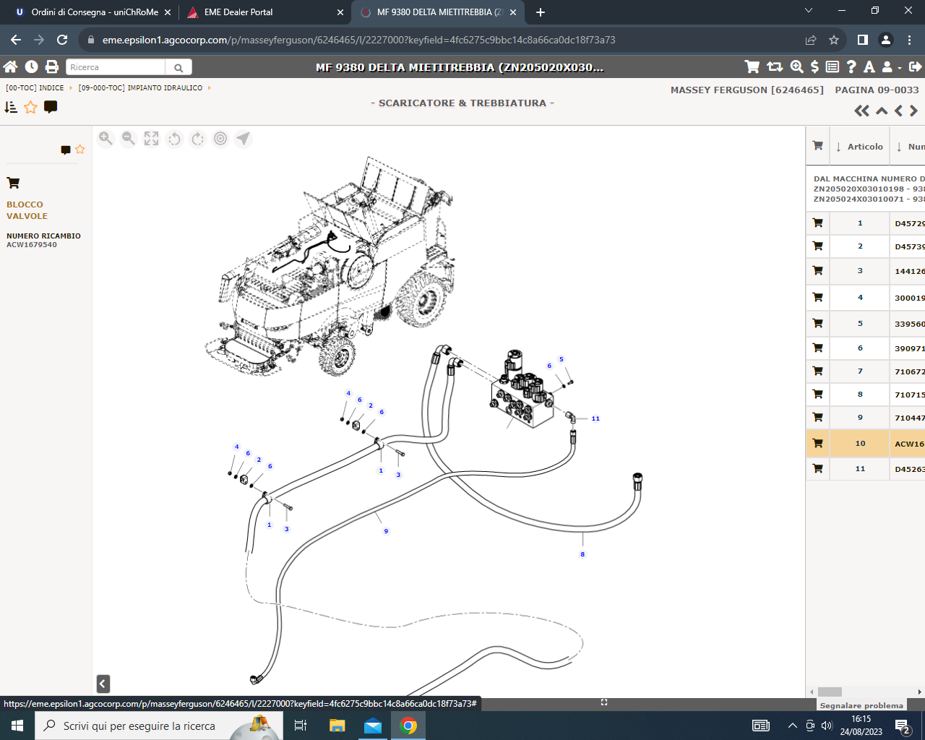Click the retweet-style exchange arrows icon
The height and width of the screenshot is (740, 925).
click(775, 66)
